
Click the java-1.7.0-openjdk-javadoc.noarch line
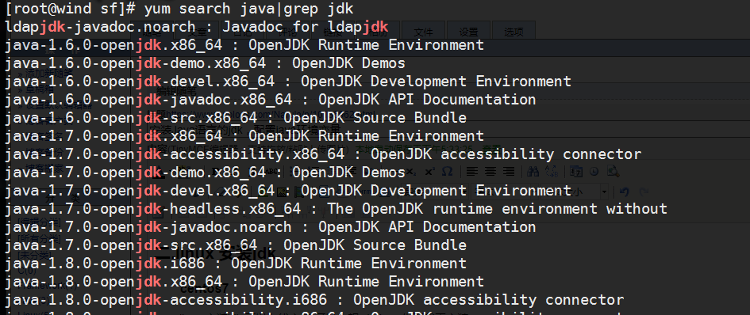[x=271, y=226]
